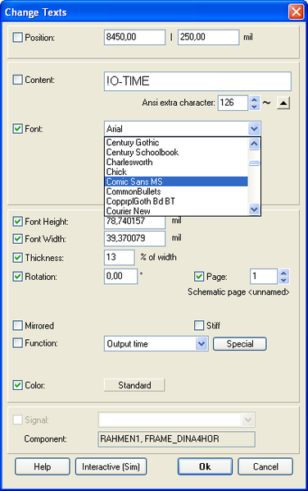This screenshot has height=491, width=308.
Task: Click the Y position field 250,00
Action: point(208,37)
